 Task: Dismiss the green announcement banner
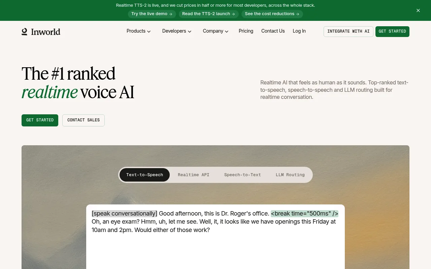click(418, 10)
